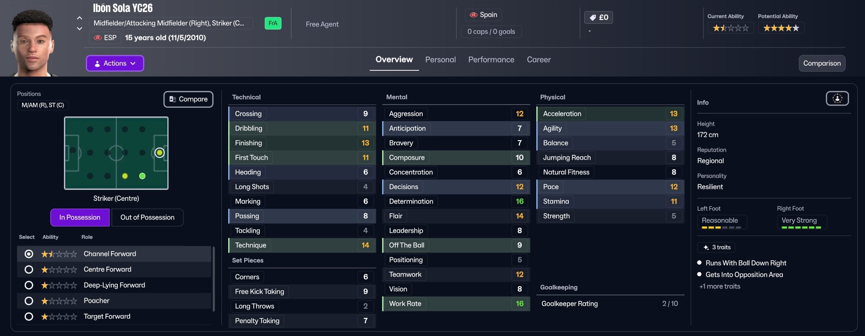Screen dimensions: 865x336
Task: Click the down chevron beside the player name
Action: 79,28
